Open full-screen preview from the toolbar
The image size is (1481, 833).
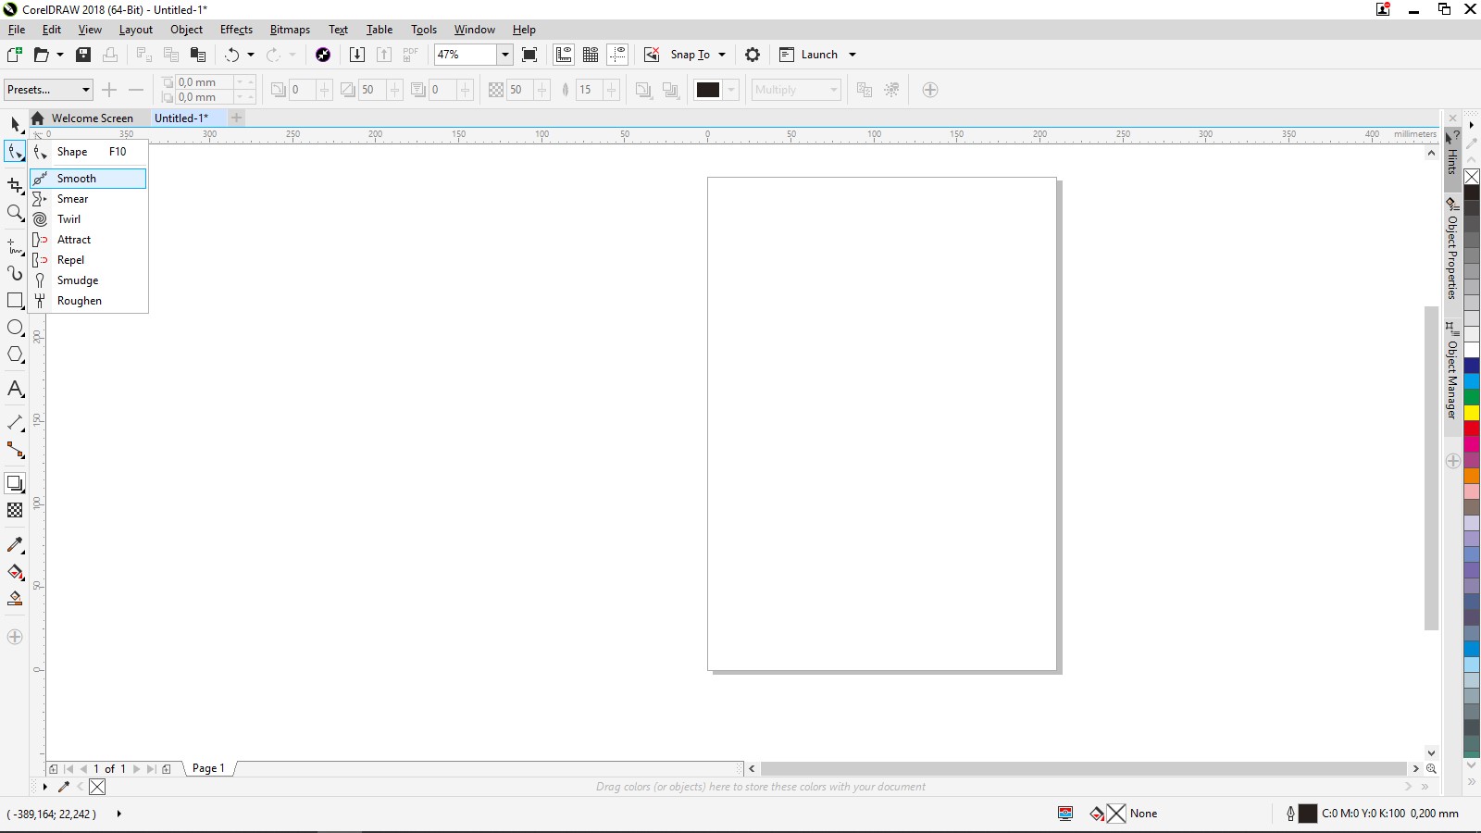point(529,55)
